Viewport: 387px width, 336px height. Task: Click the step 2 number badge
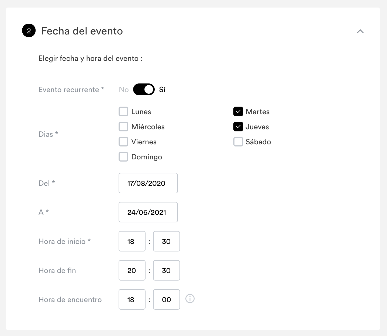pyautogui.click(x=29, y=31)
